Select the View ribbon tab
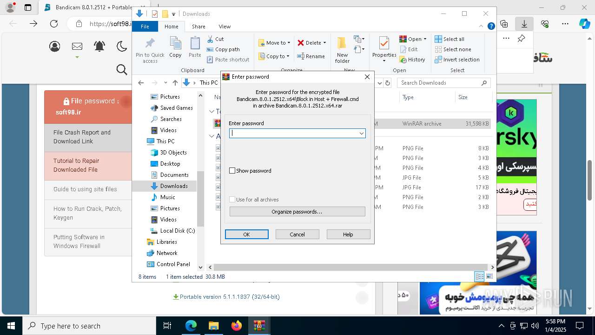Screen dimensions: 595x335 (225, 27)
